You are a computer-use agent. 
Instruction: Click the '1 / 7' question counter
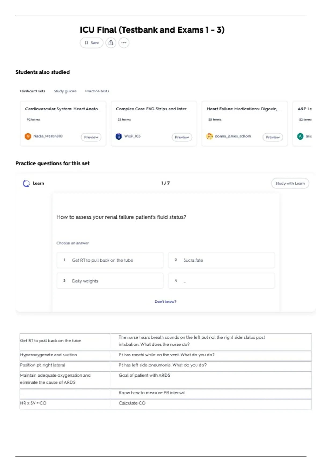click(x=166, y=183)
